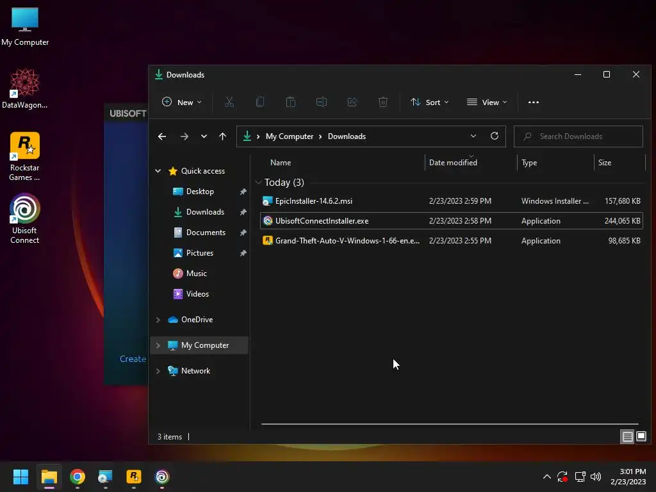Open Rockstar Games desktop shortcut
Screen dimensions: 656x492
pos(25,156)
